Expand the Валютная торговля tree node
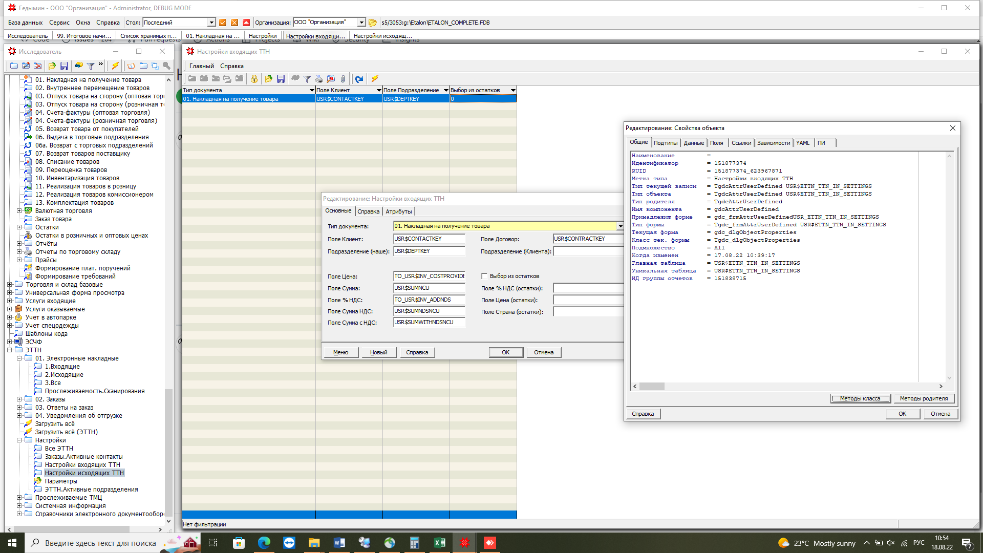 [x=19, y=211]
